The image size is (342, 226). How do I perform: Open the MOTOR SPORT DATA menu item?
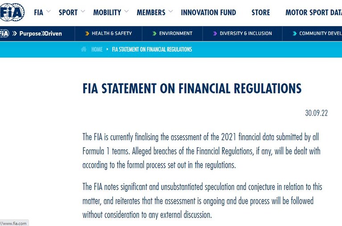[x=313, y=12]
